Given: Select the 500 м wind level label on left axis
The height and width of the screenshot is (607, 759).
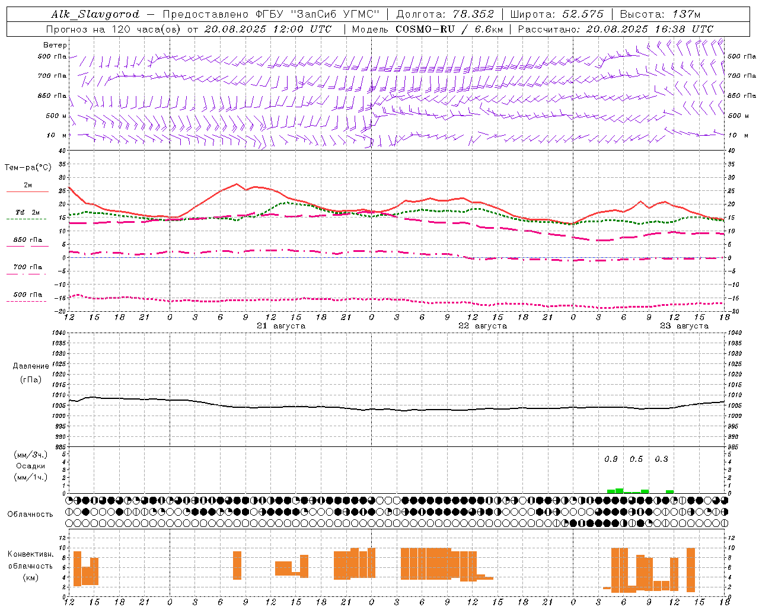Looking at the screenshot, I should point(56,116).
